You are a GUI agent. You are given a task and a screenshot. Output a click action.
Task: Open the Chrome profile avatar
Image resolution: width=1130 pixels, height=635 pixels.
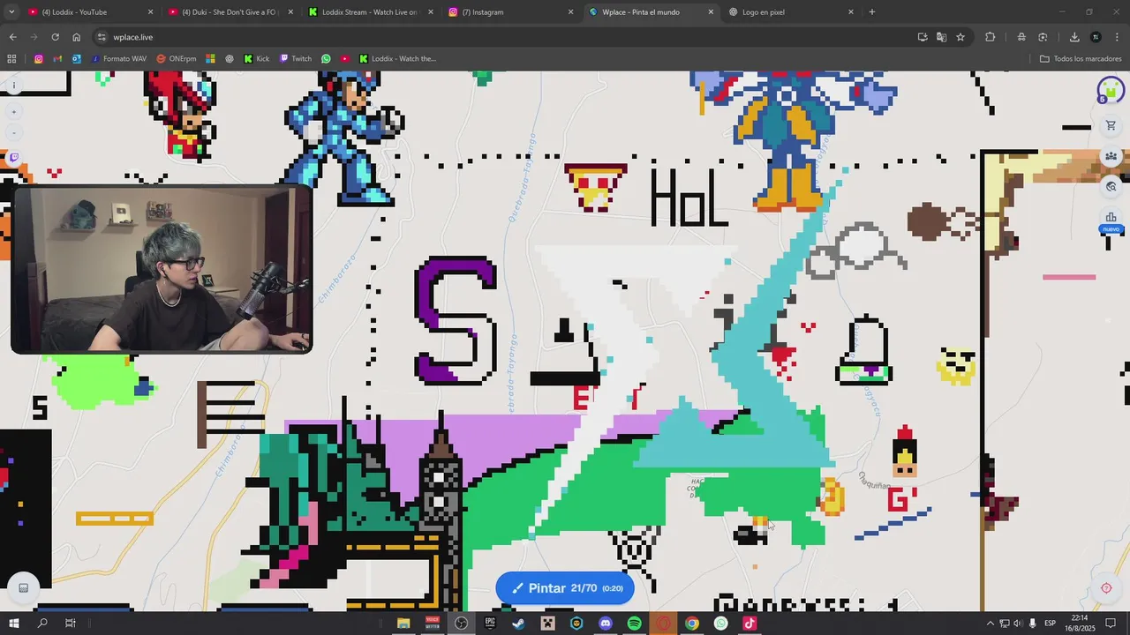point(1096,37)
